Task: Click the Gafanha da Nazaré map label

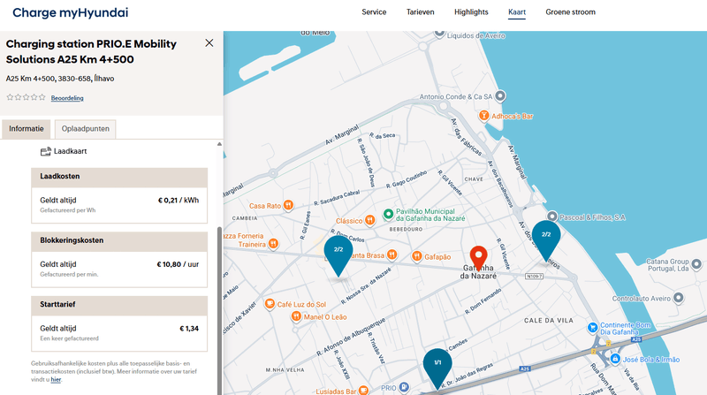Action: coord(478,272)
